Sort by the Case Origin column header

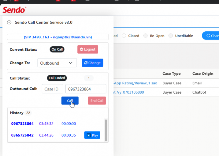point(203,74)
